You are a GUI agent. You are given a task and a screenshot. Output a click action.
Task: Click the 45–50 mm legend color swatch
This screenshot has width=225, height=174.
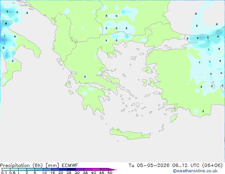tap(104, 169)
